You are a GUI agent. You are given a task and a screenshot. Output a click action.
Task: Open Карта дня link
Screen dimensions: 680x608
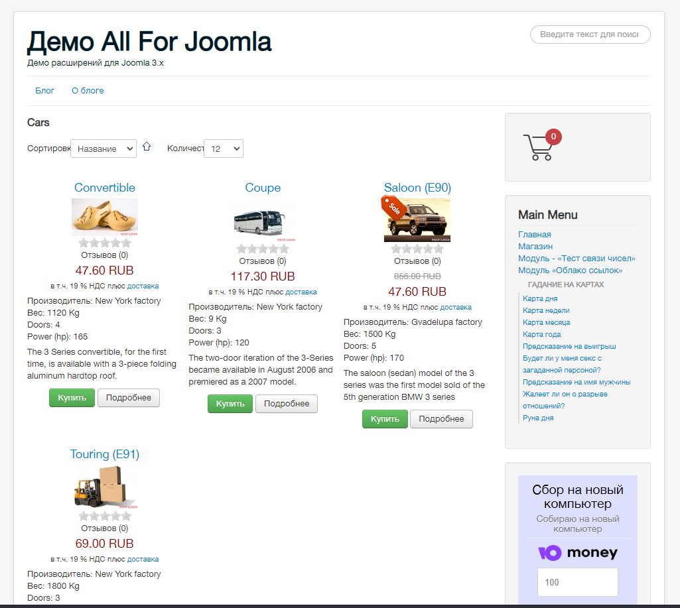pos(541,298)
